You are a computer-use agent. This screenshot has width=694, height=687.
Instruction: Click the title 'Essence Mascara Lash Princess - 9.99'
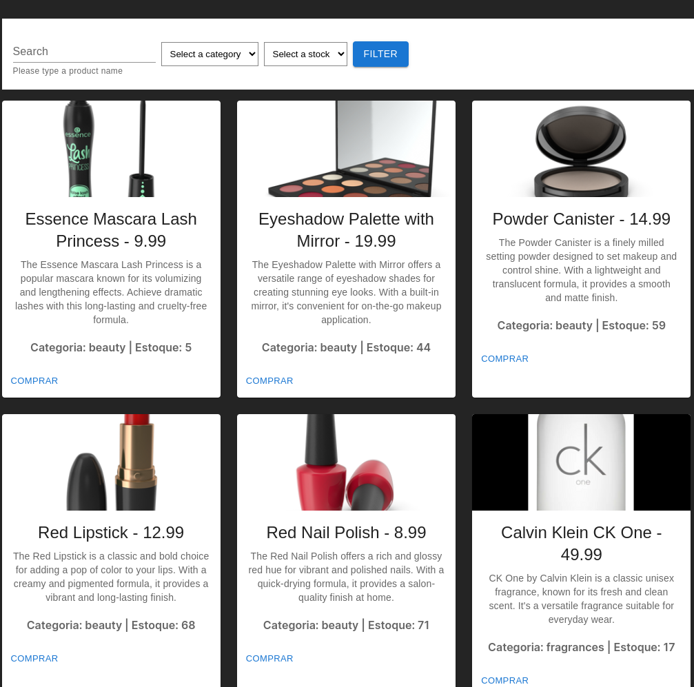point(111,230)
